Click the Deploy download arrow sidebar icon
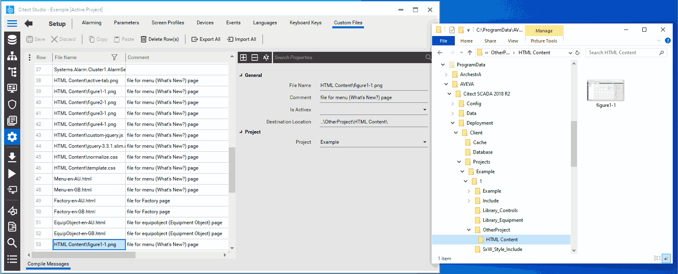This screenshot has width=678, height=274. coord(12,157)
